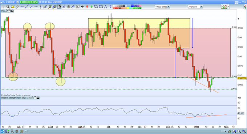Viewport: 247px width, 134px height.
Task: Open the USDCHF instrument menu arrow
Action: (x=5, y=2)
